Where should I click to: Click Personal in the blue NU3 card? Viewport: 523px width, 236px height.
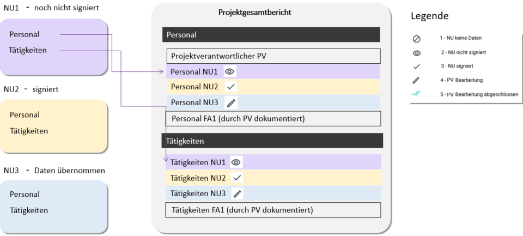tap(25, 194)
